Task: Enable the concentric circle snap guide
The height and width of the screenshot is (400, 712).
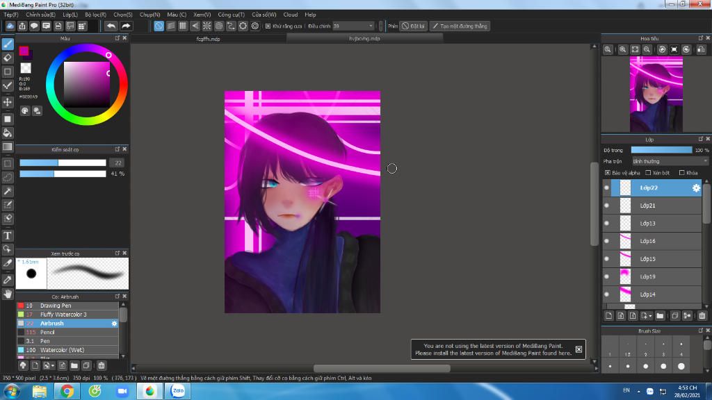Action: (x=219, y=26)
